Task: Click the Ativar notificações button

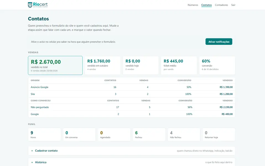Action: tap(219, 42)
